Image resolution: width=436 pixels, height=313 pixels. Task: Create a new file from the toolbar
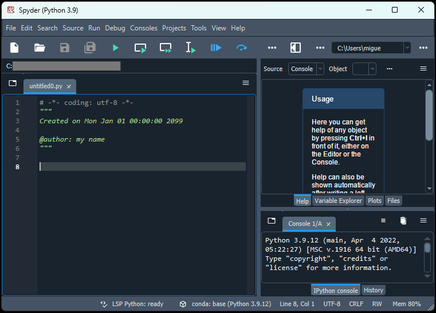[14, 48]
